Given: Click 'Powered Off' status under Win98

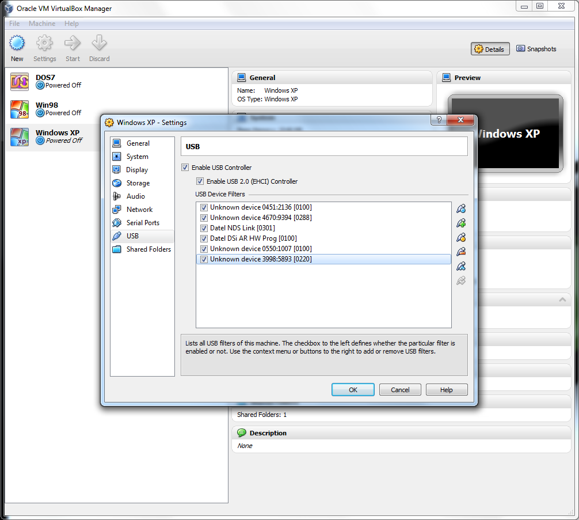Looking at the screenshot, I should [63, 113].
